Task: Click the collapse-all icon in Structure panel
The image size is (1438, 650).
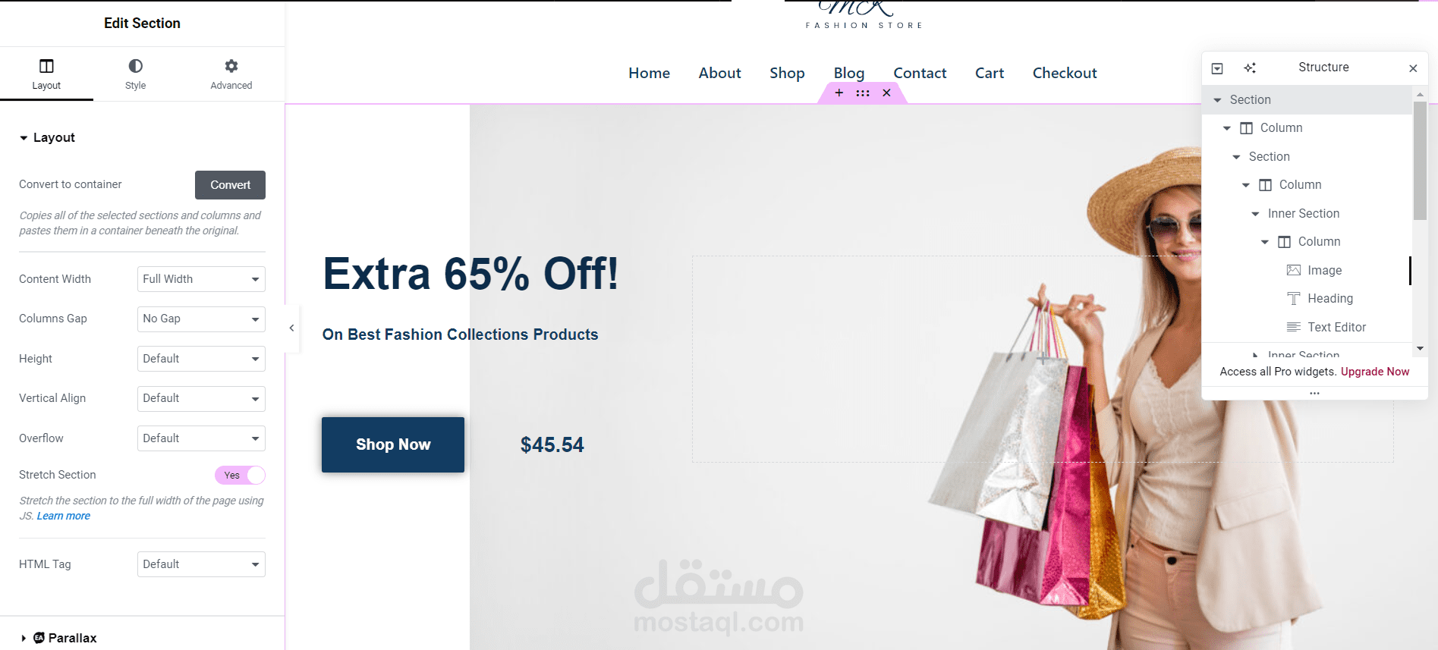Action: coord(1217,68)
